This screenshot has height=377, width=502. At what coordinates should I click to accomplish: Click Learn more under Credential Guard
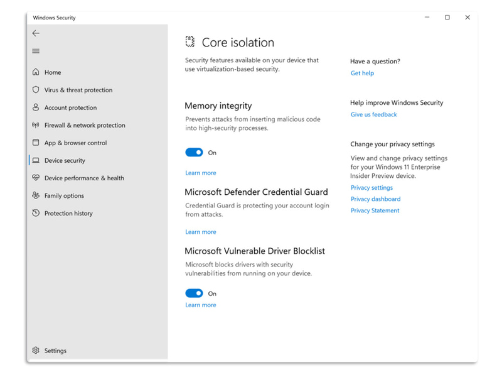tap(201, 232)
